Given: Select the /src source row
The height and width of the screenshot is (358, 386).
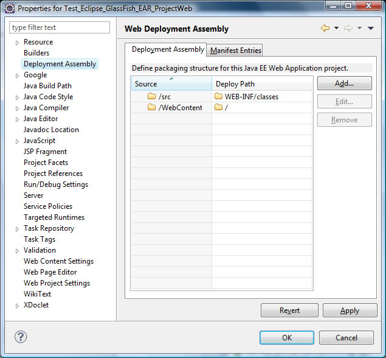Looking at the screenshot, I should (171, 96).
